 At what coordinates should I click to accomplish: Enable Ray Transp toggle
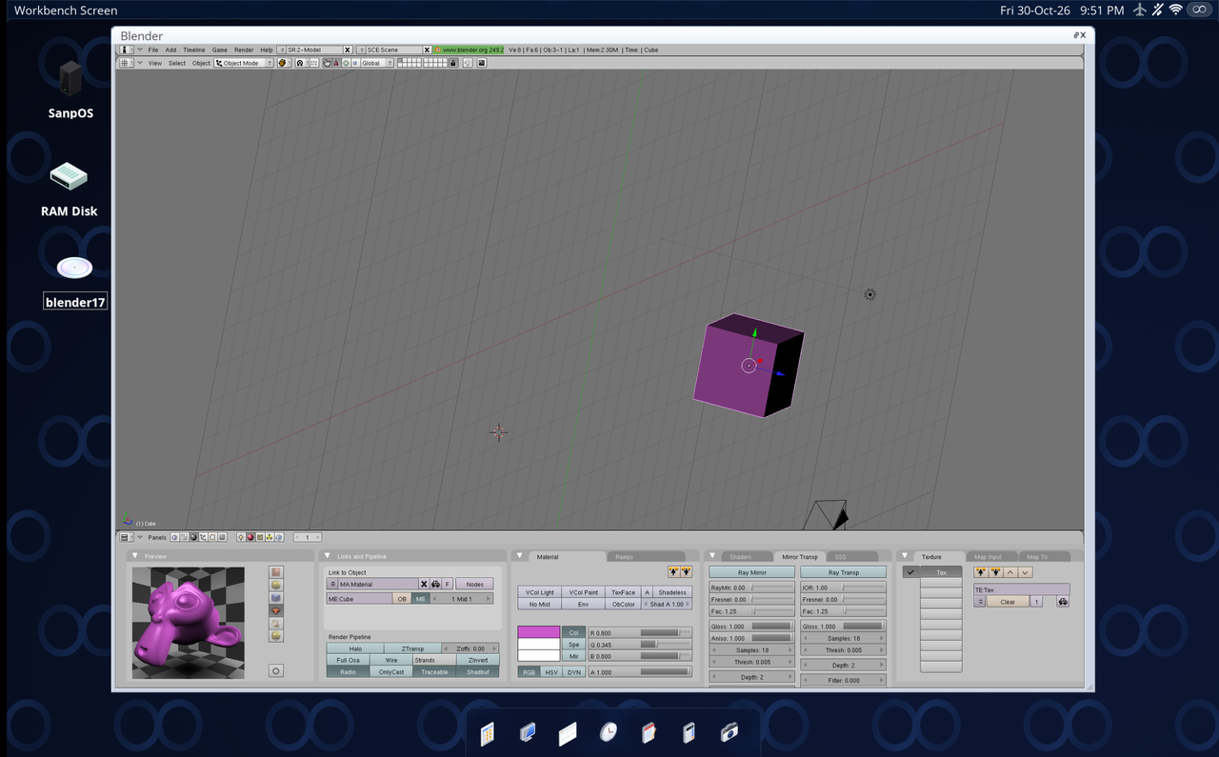(843, 572)
